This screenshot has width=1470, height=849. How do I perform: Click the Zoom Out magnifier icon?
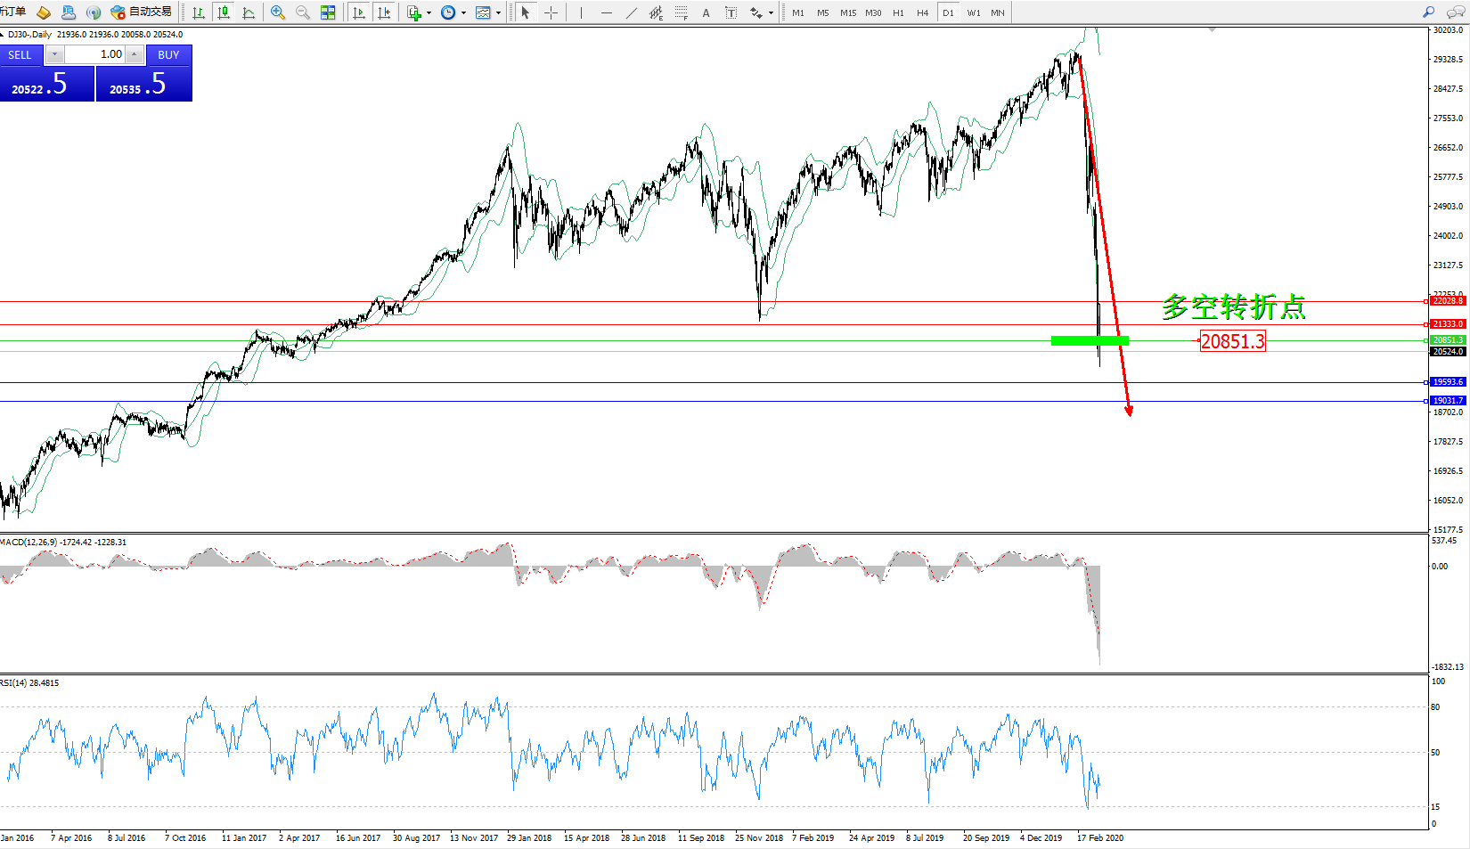(x=303, y=12)
